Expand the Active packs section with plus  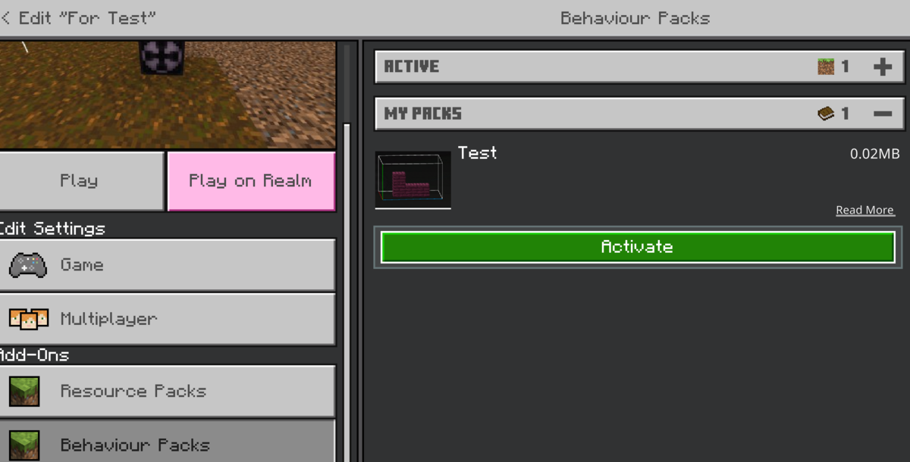tap(883, 67)
